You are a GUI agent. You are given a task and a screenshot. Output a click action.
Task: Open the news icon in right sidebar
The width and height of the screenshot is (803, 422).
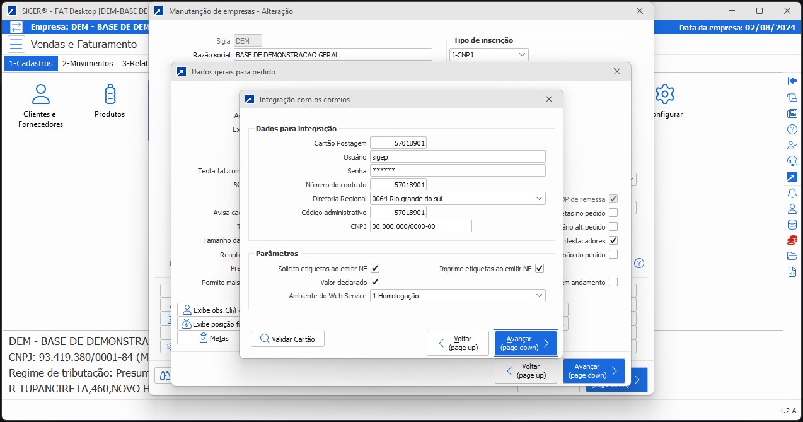point(792,114)
